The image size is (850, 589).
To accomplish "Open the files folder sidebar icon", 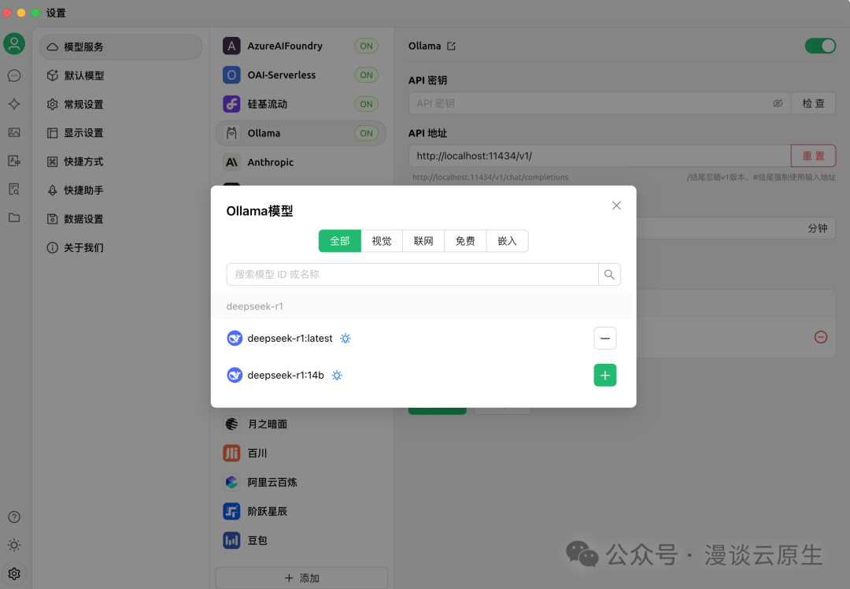I will coord(14,217).
